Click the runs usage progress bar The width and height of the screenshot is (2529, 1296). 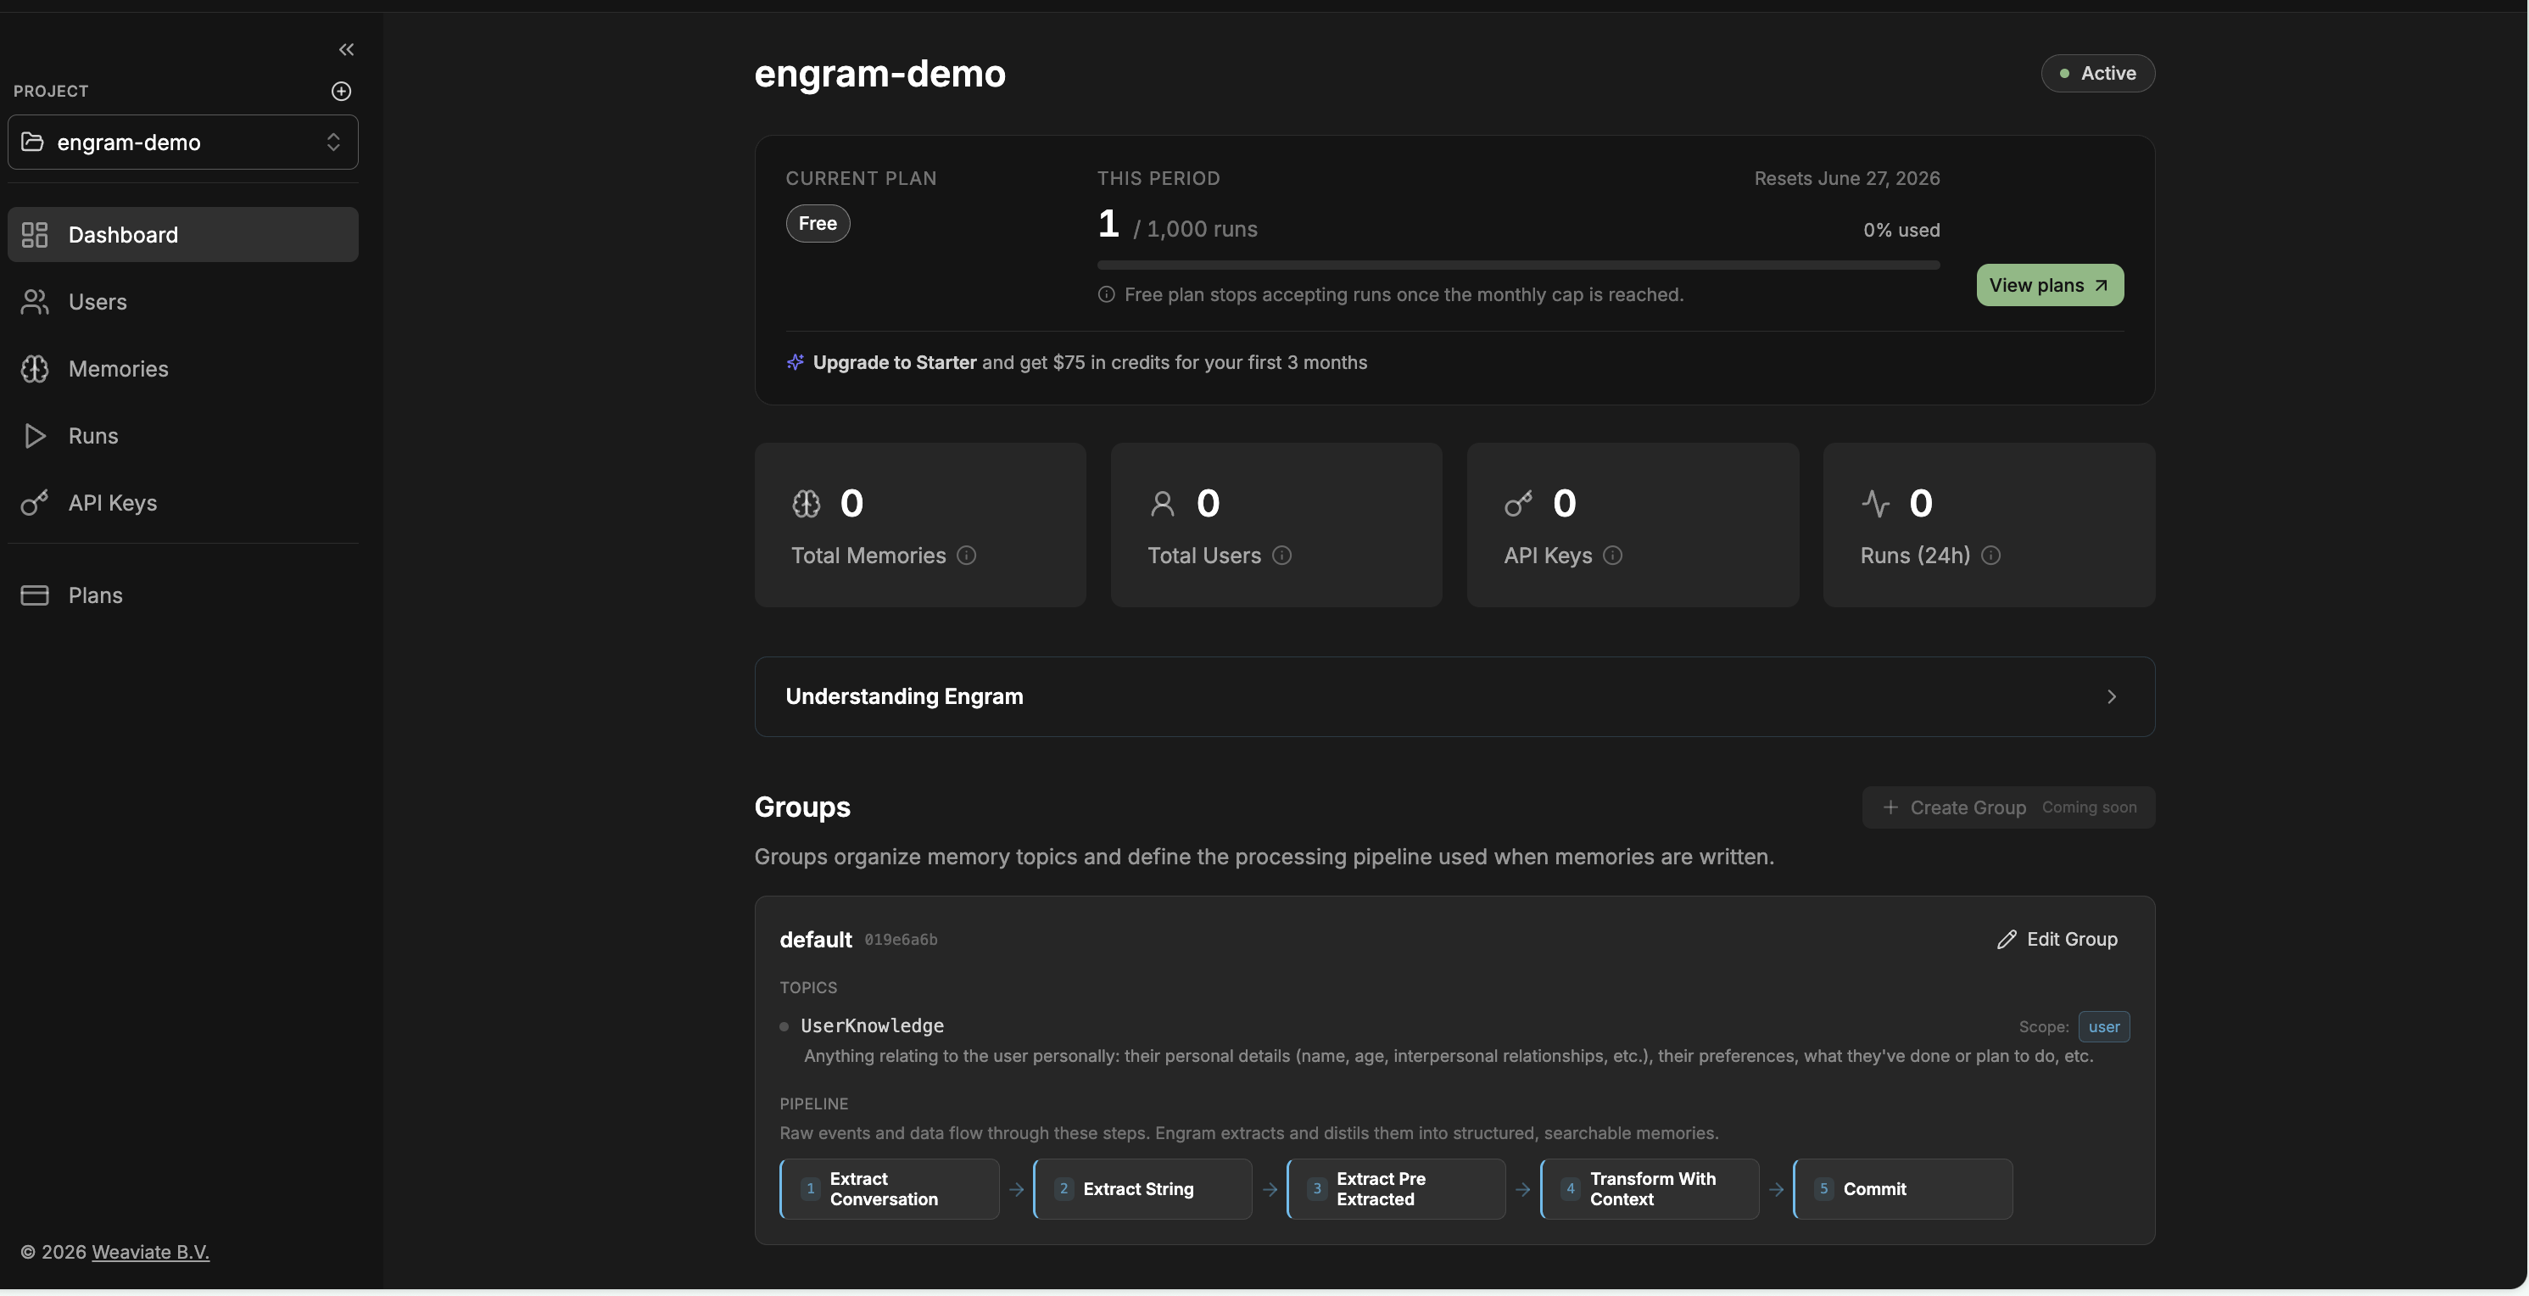1518,265
